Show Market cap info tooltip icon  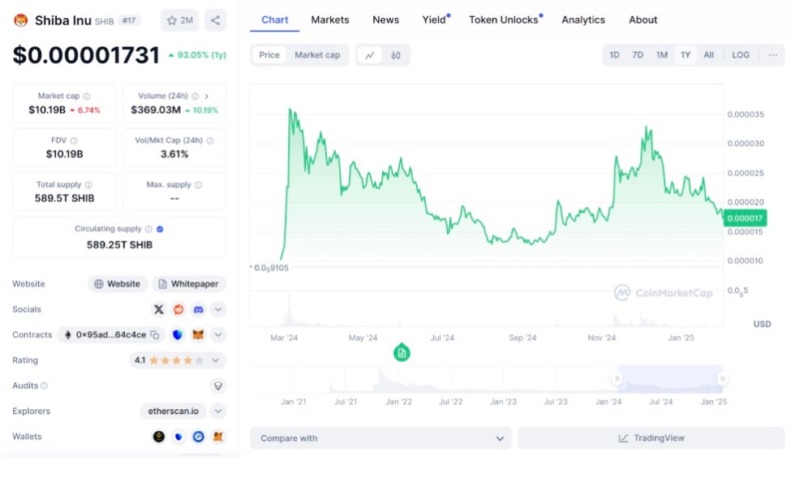[87, 97]
